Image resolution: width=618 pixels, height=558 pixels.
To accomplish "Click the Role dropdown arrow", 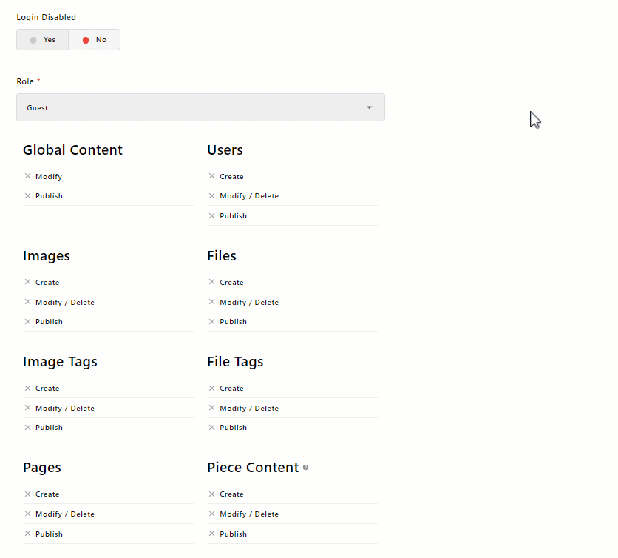I will click(x=369, y=108).
